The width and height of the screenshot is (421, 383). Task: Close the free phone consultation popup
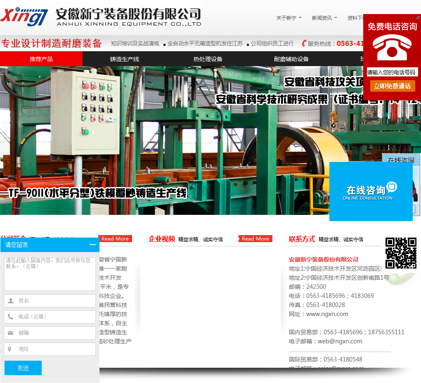pyautogui.click(x=418, y=17)
